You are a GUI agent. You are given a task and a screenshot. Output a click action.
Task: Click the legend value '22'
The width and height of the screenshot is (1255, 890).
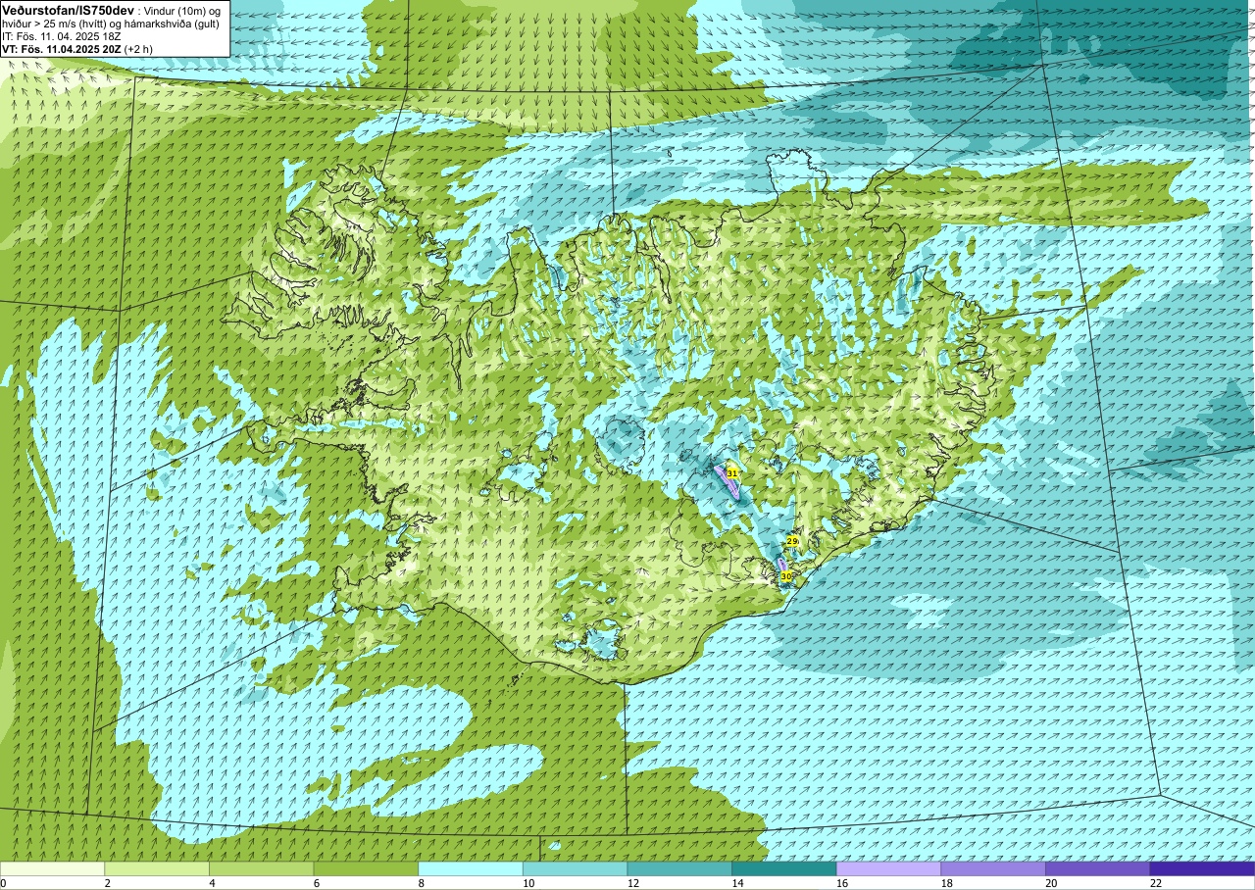point(1155,883)
